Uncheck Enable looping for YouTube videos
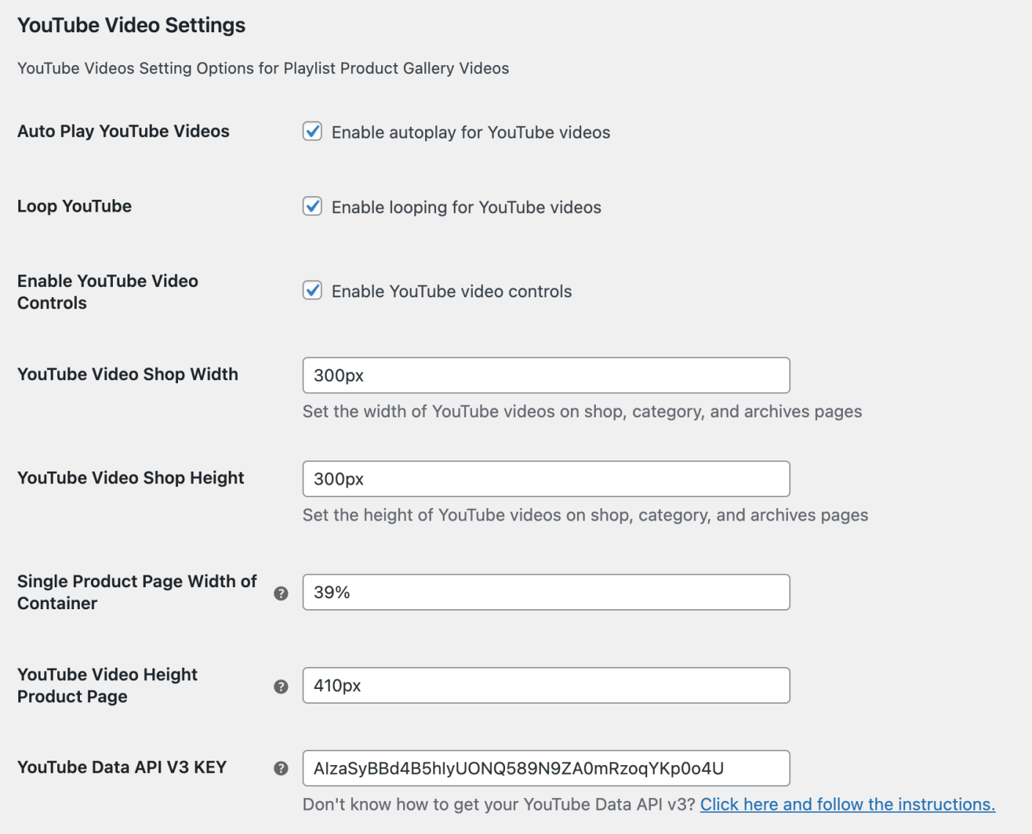This screenshot has height=834, width=1032. coord(312,206)
